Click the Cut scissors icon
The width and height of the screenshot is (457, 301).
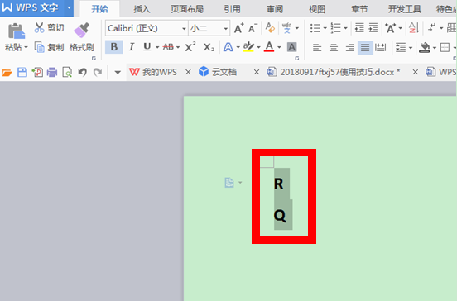tap(40, 27)
